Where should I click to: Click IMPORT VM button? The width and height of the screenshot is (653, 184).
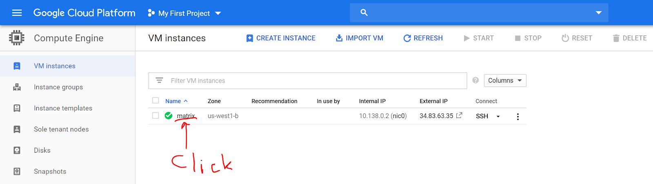point(359,38)
